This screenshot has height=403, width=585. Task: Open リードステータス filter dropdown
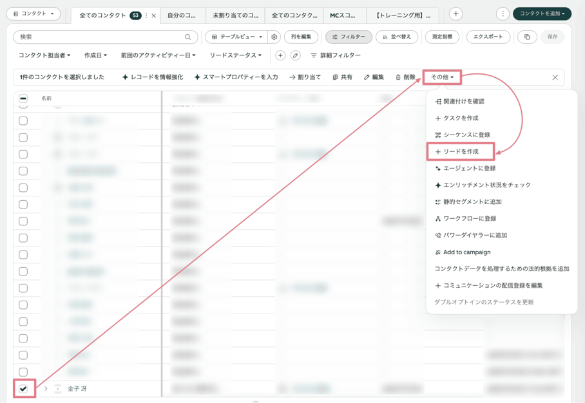(235, 55)
